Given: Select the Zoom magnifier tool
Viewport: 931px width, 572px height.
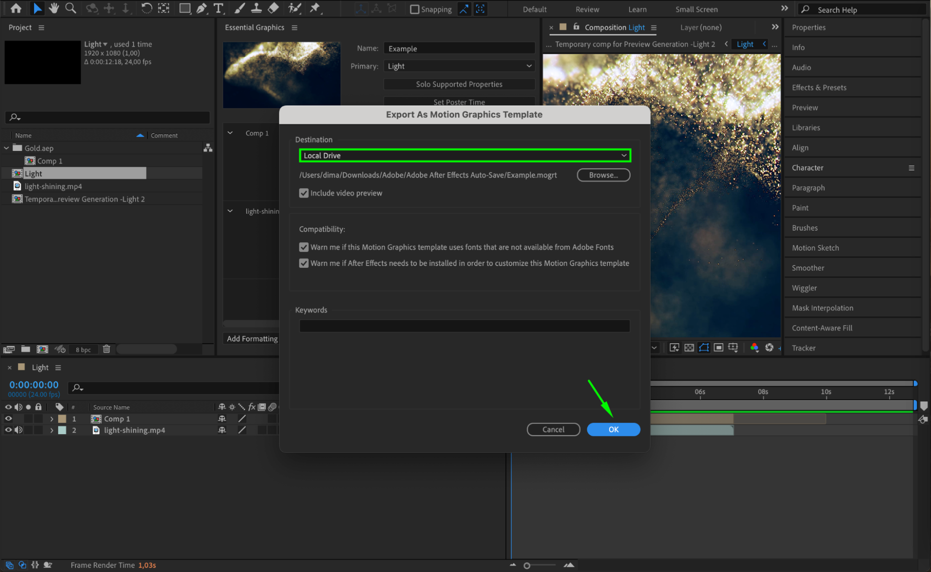Looking at the screenshot, I should tap(71, 8).
